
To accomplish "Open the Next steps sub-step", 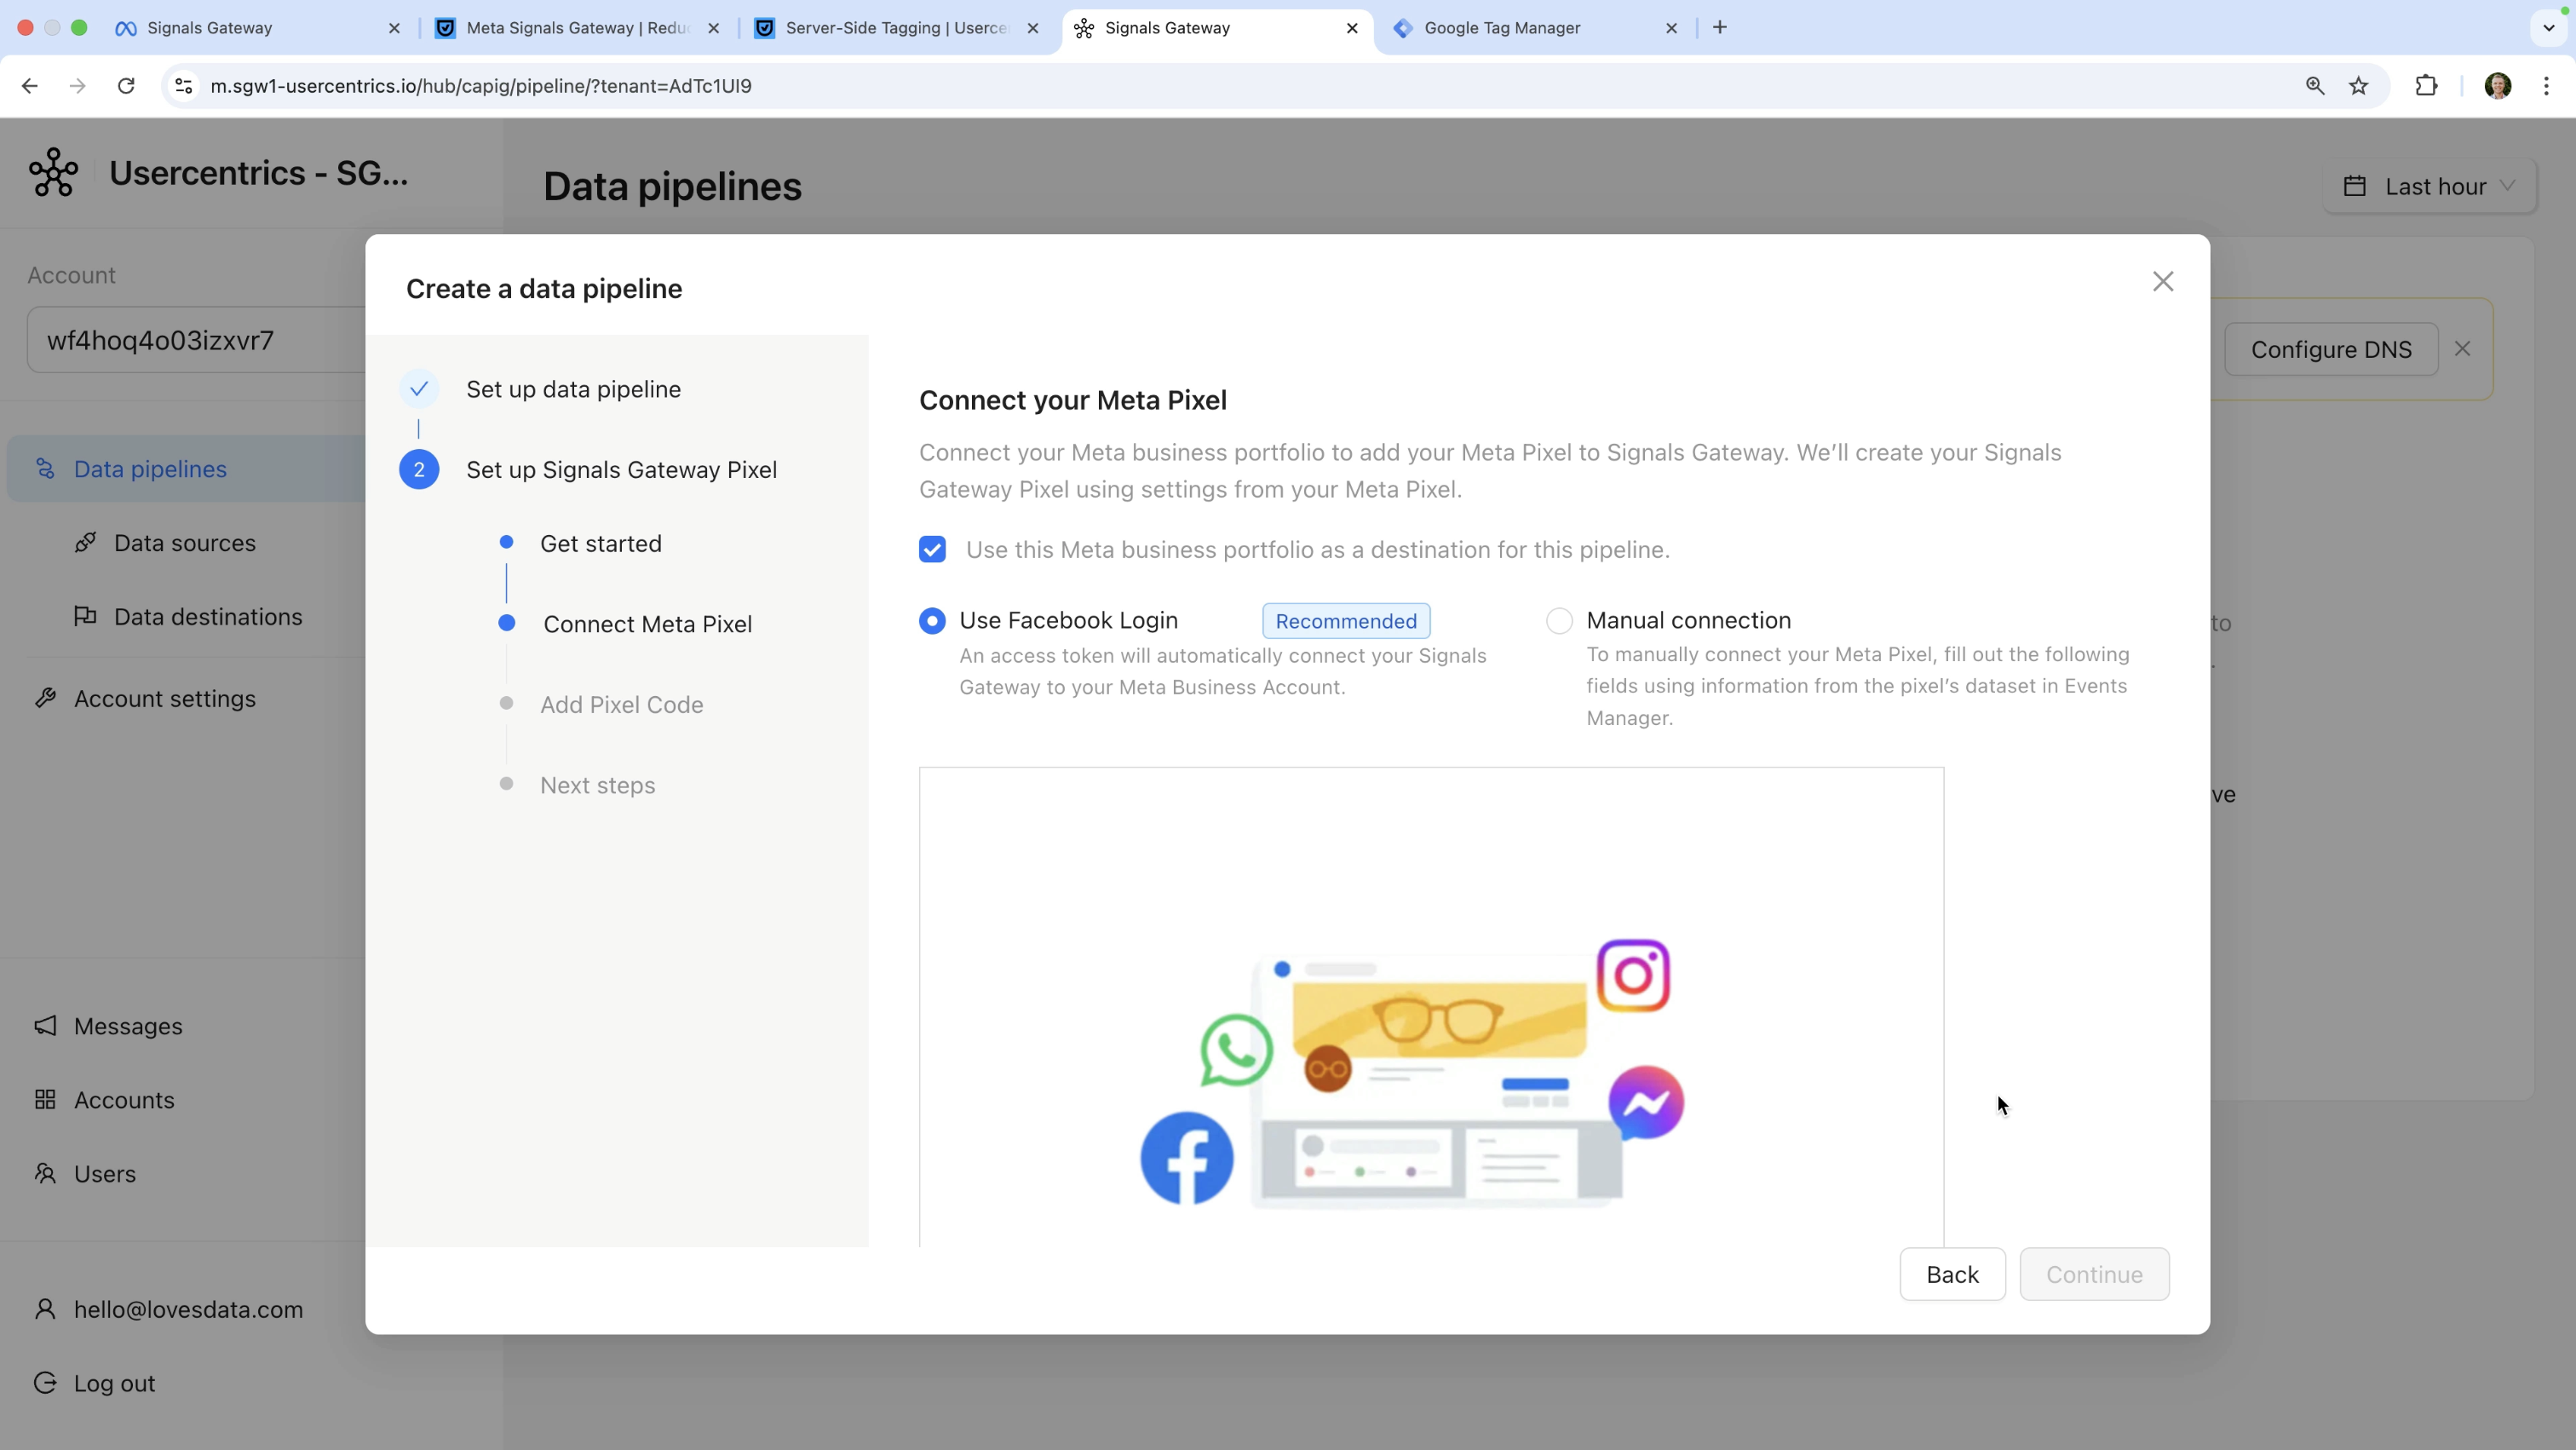I will (x=597, y=785).
